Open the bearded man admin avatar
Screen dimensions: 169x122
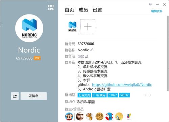click(80, 116)
